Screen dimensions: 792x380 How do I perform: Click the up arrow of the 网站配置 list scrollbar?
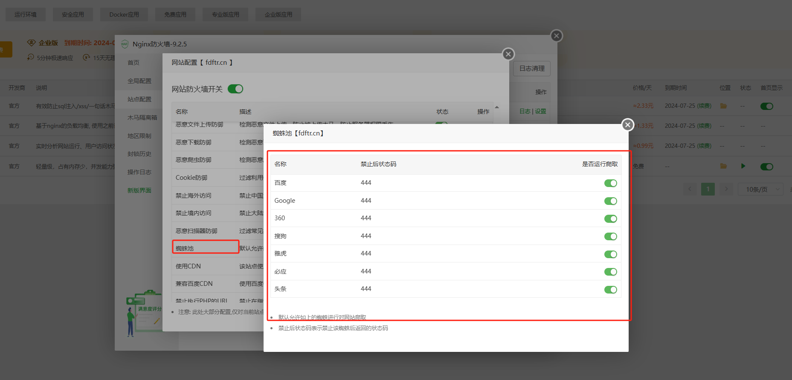(x=497, y=107)
